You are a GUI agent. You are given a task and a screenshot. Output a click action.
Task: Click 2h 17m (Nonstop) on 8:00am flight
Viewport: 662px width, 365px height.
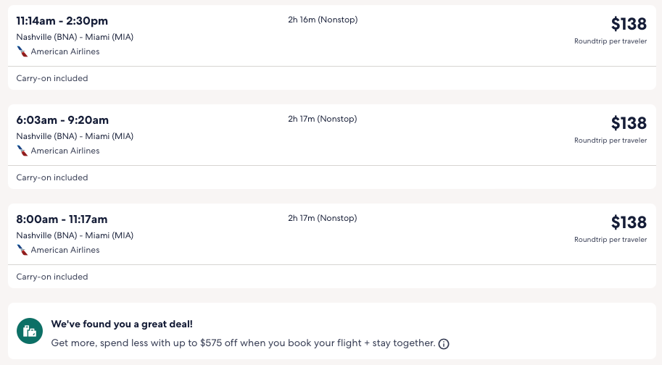click(x=323, y=218)
